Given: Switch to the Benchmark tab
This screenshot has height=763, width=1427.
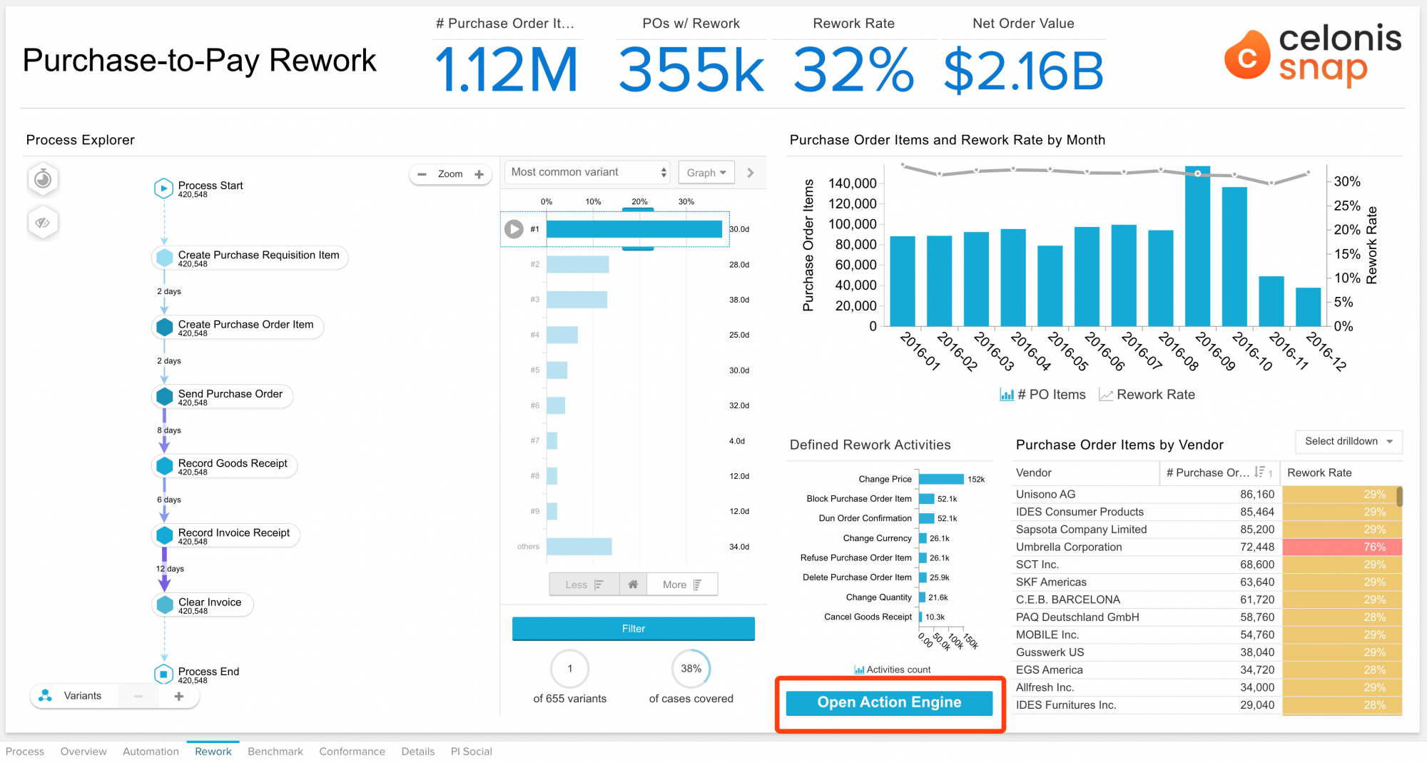Looking at the screenshot, I should [275, 752].
